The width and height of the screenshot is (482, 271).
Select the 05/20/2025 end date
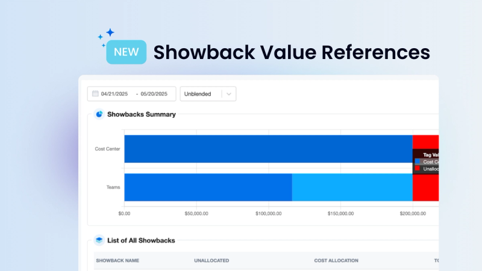point(154,94)
